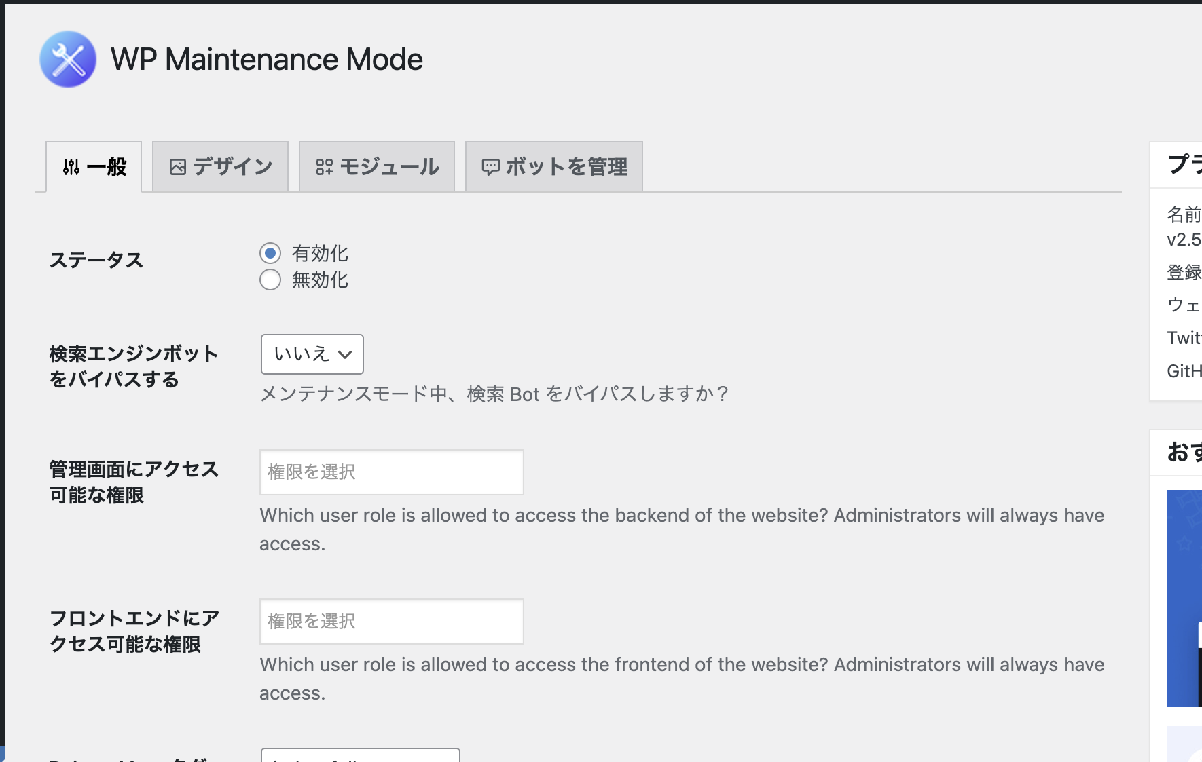1202x762 pixels.
Task: Click the 検索エンジンボットをバイパスする label
Action: (x=134, y=366)
